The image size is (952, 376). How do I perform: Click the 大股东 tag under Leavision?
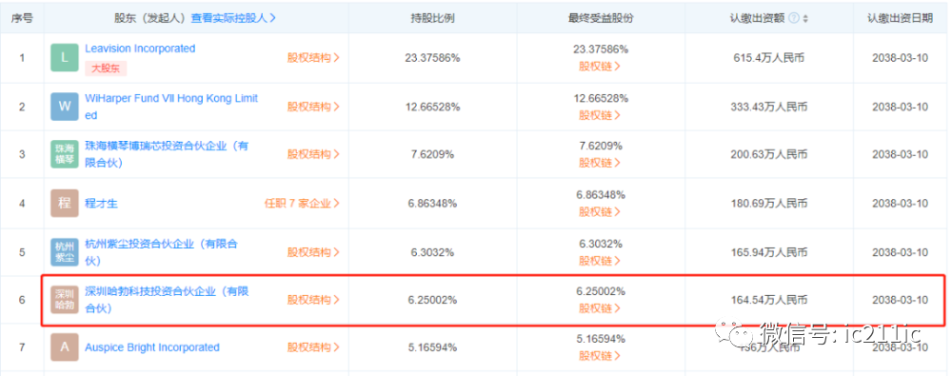coord(106,69)
